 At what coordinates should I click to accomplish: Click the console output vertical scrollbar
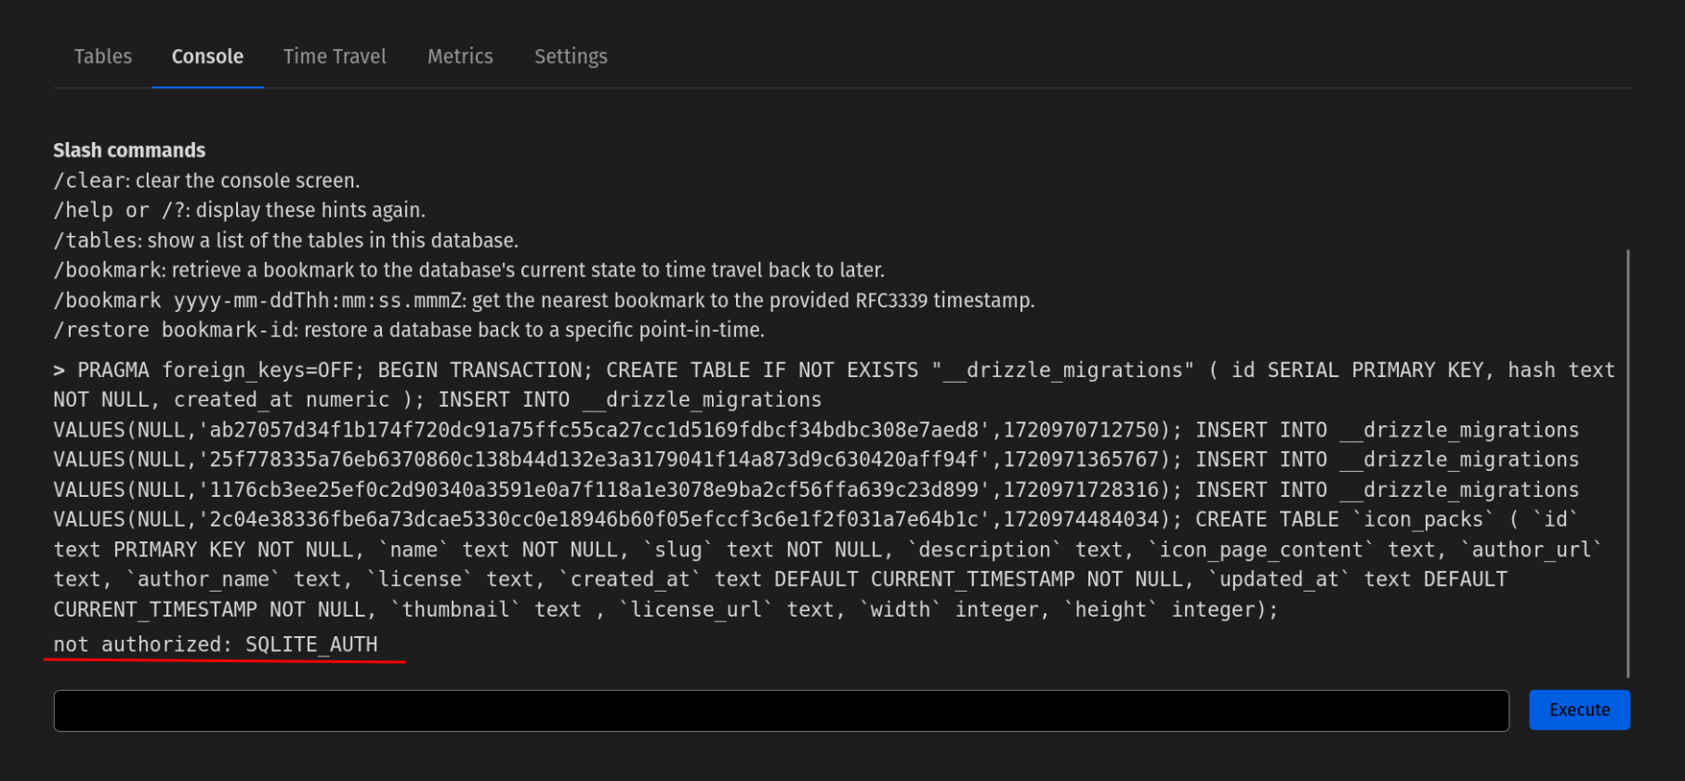[x=1627, y=462]
